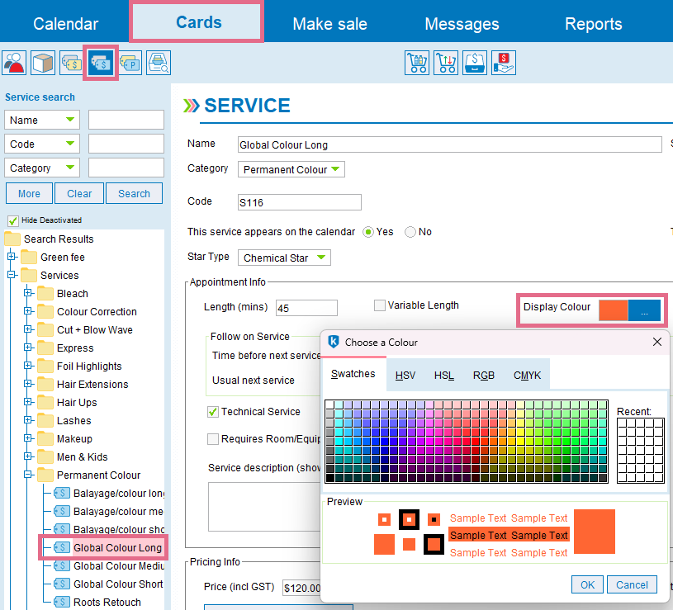Image resolution: width=673 pixels, height=610 pixels.
Task: Open the cash drawer dollar icon
Action: coord(475,63)
